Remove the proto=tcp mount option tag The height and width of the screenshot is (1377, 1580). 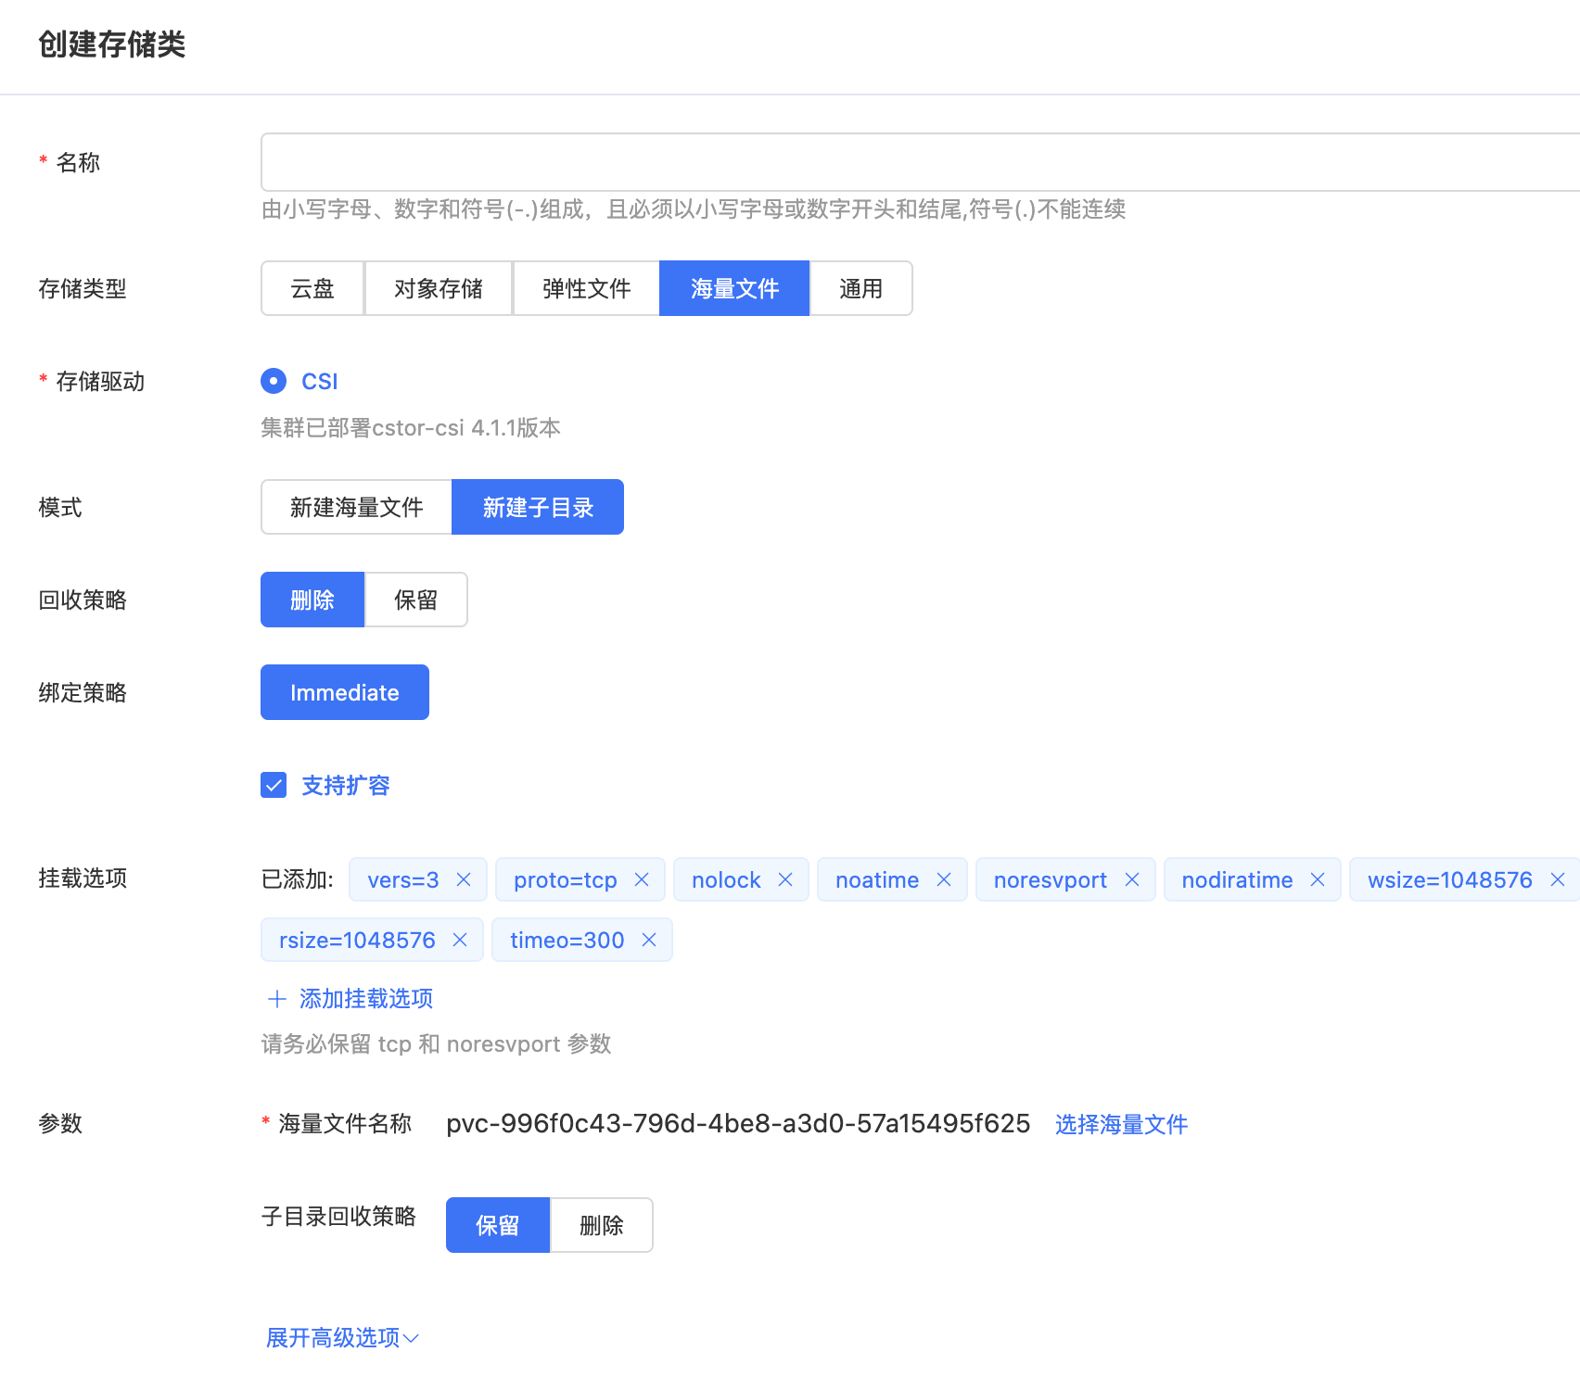tap(642, 879)
